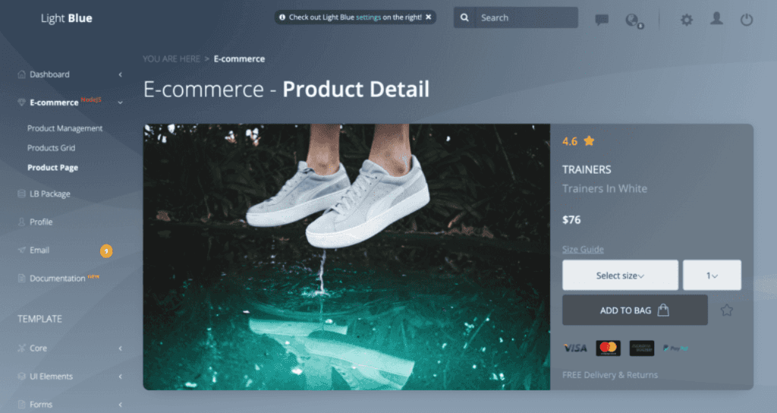The width and height of the screenshot is (777, 413).
Task: Open Email menu item
Action: point(39,250)
